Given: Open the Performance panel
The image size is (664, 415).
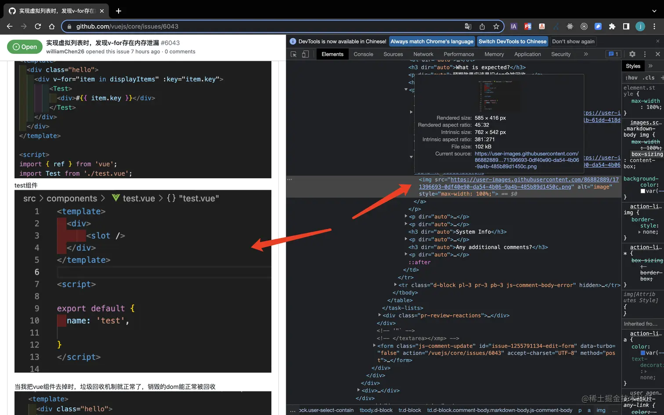Looking at the screenshot, I should [x=459, y=54].
